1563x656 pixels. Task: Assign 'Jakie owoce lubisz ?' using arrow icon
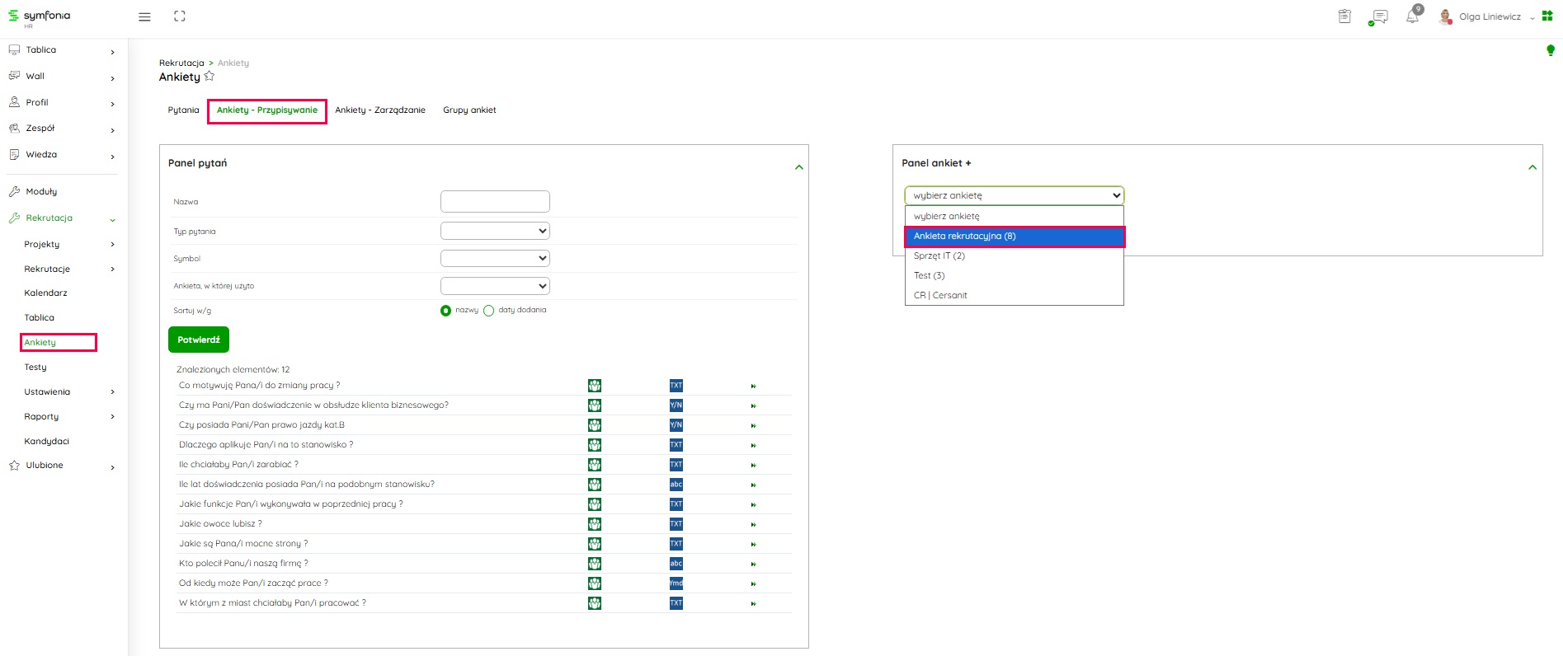[x=753, y=524]
